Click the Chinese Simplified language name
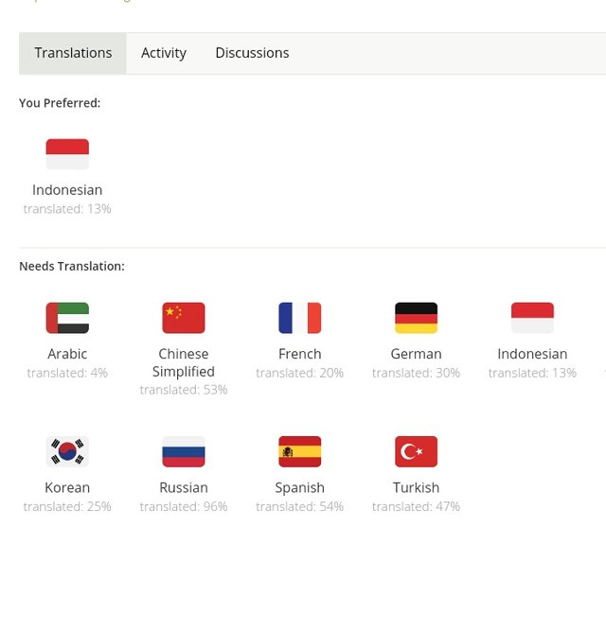 [x=184, y=362]
